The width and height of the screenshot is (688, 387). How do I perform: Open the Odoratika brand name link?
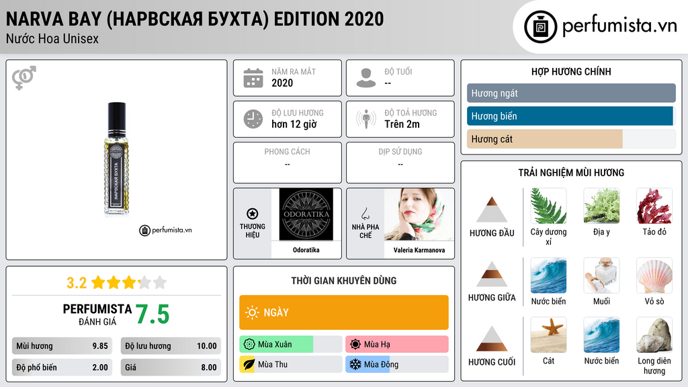306,250
